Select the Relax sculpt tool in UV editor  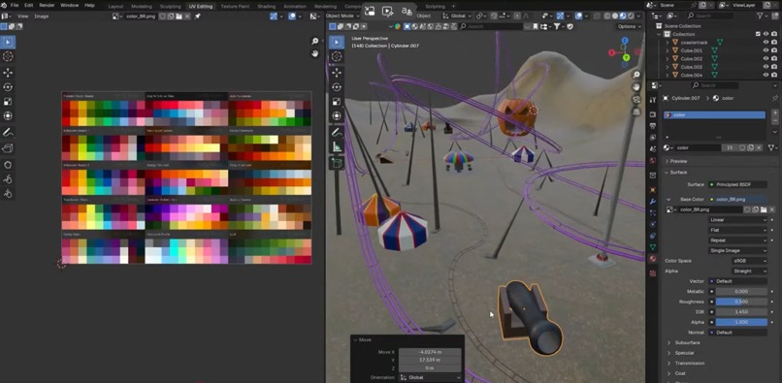click(8, 179)
